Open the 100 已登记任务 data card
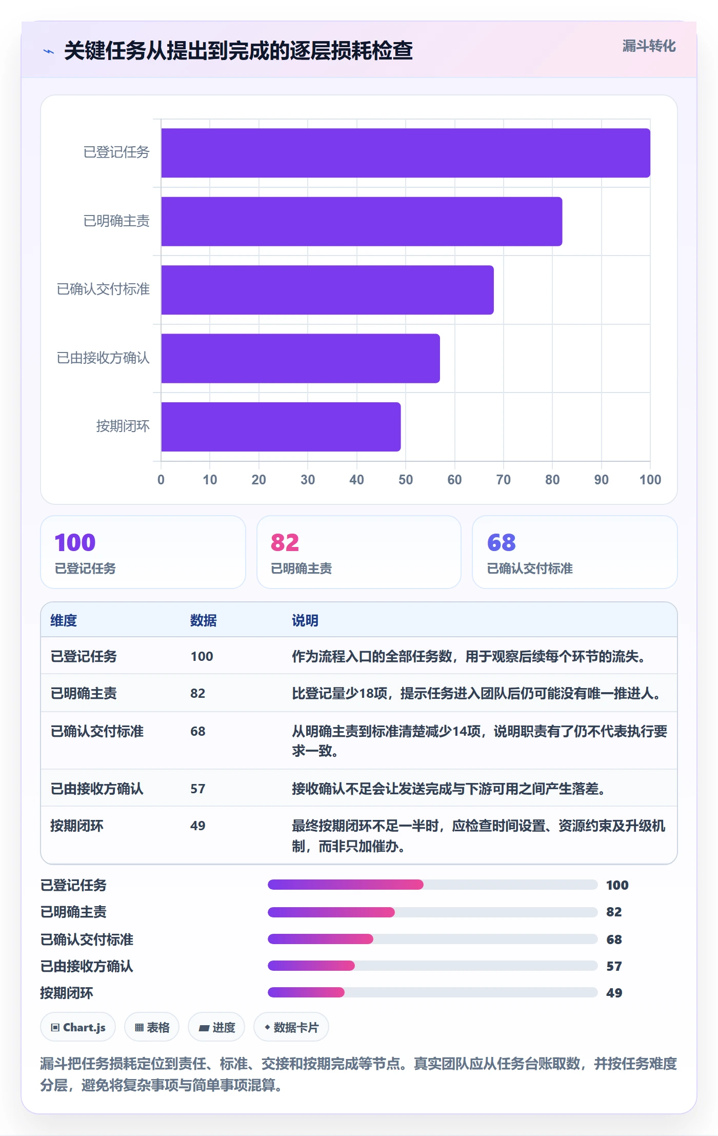The height and width of the screenshot is (1136, 718). point(143,552)
